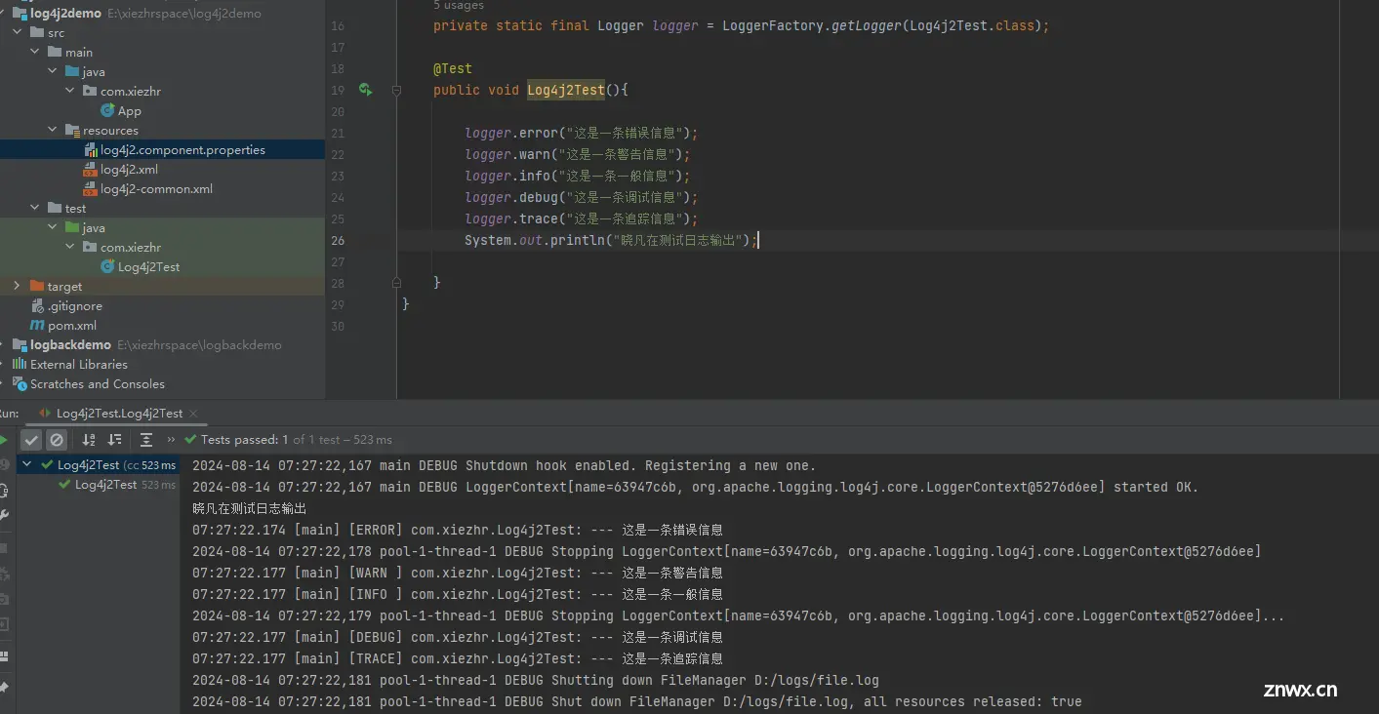Click the fold end marker at line 28
This screenshot has width=1379, height=714.
[396, 283]
